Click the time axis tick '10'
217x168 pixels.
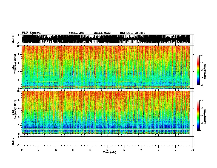pyautogui.click(x=193, y=150)
